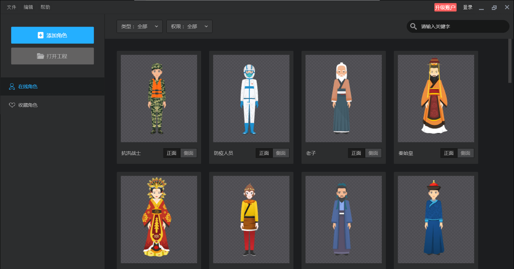Image resolution: width=514 pixels, height=269 pixels.
Task: Select 侧面 view for 防疫人员
Action: [281, 153]
